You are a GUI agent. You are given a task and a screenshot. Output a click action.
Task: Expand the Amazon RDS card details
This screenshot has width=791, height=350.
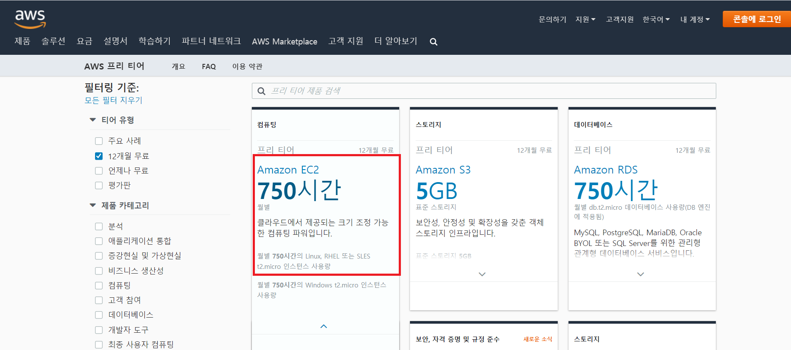click(641, 274)
